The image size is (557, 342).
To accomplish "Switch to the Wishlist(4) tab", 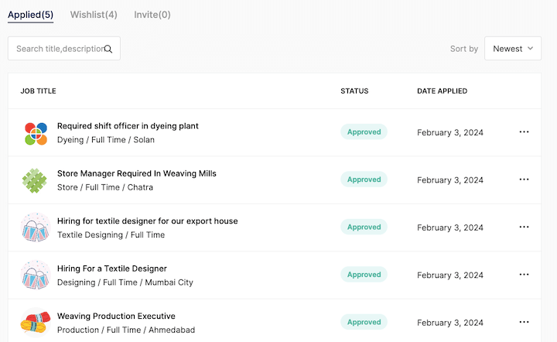I will 94,15.
